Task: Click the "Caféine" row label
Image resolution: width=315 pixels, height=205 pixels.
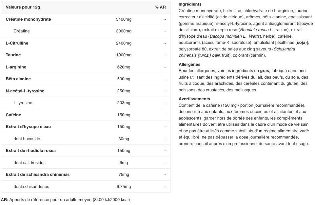Action: pyautogui.click(x=13, y=115)
